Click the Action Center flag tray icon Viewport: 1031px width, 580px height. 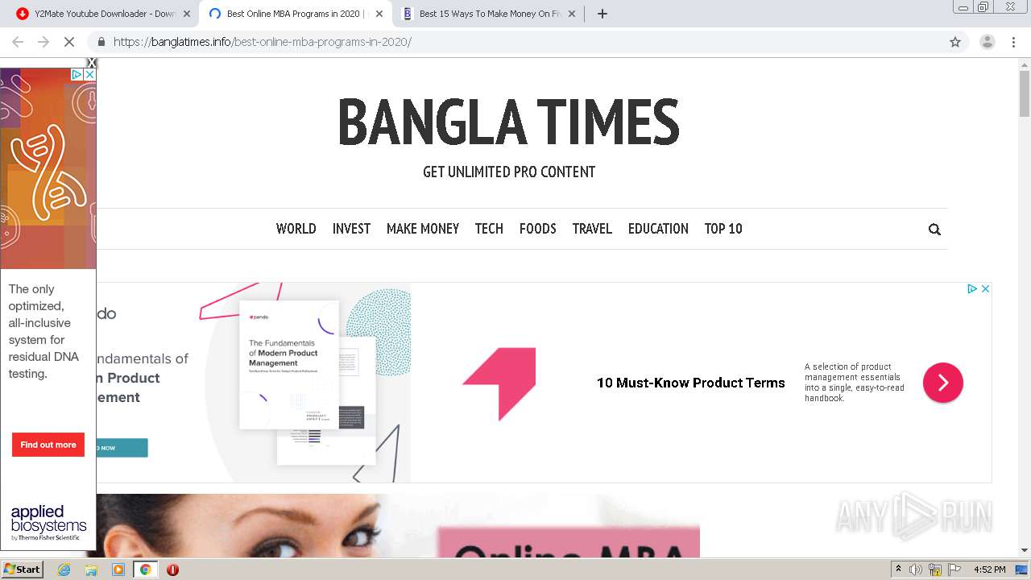(954, 570)
